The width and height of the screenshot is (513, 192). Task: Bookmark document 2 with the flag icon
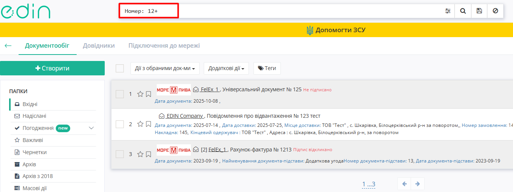tap(148, 124)
